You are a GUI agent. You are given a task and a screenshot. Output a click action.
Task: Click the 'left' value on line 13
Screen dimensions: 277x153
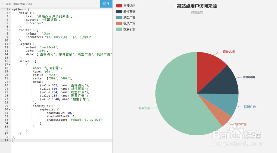point(42,51)
